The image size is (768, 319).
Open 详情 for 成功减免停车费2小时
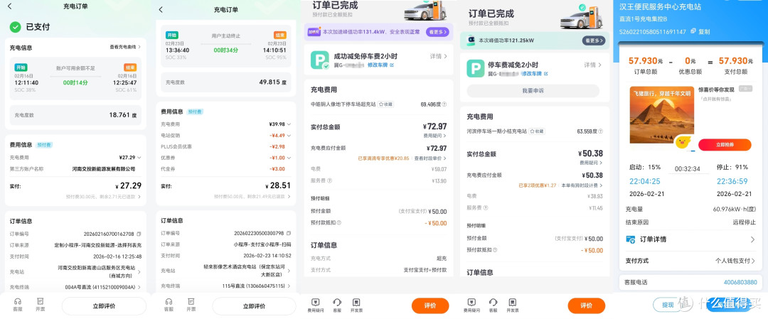tap(438, 56)
